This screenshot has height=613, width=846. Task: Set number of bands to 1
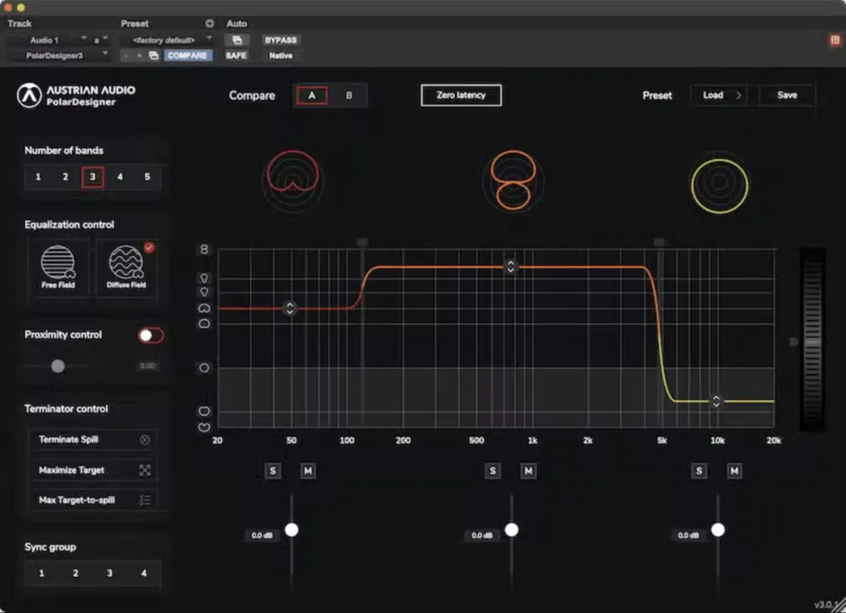pos(38,177)
